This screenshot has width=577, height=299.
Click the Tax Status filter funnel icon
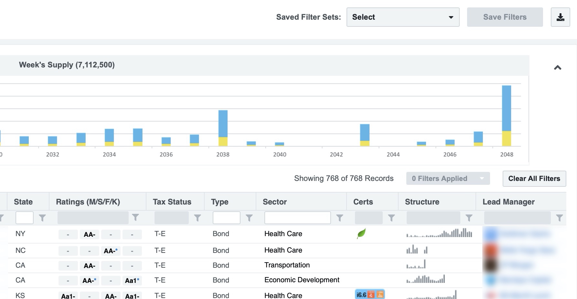click(197, 218)
